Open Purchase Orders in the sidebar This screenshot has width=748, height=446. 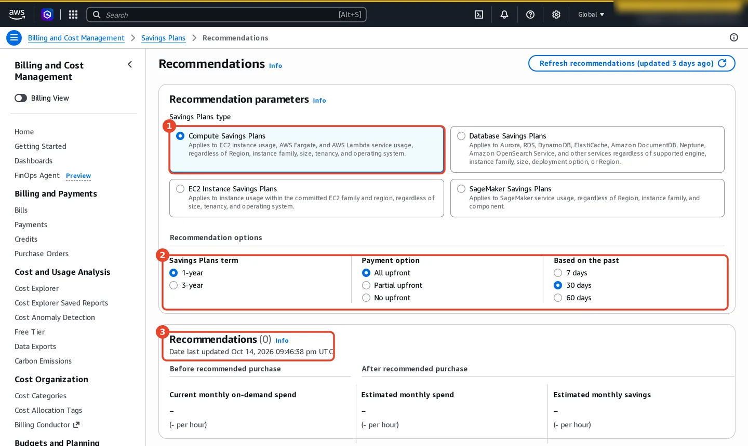coord(42,254)
